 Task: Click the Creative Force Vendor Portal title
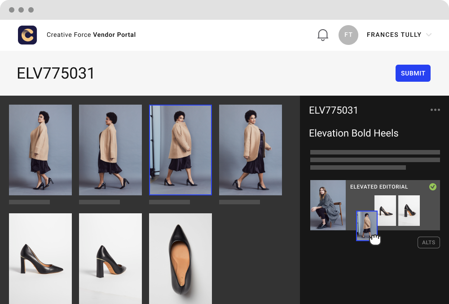pyautogui.click(x=91, y=35)
